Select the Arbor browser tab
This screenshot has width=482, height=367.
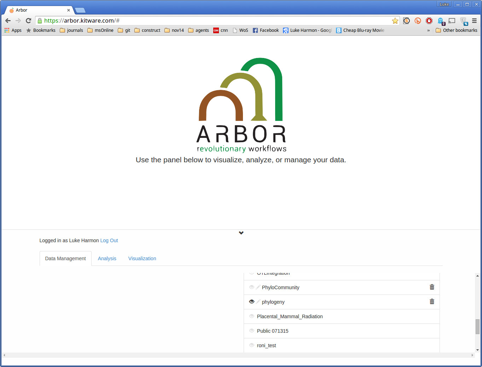click(x=39, y=10)
